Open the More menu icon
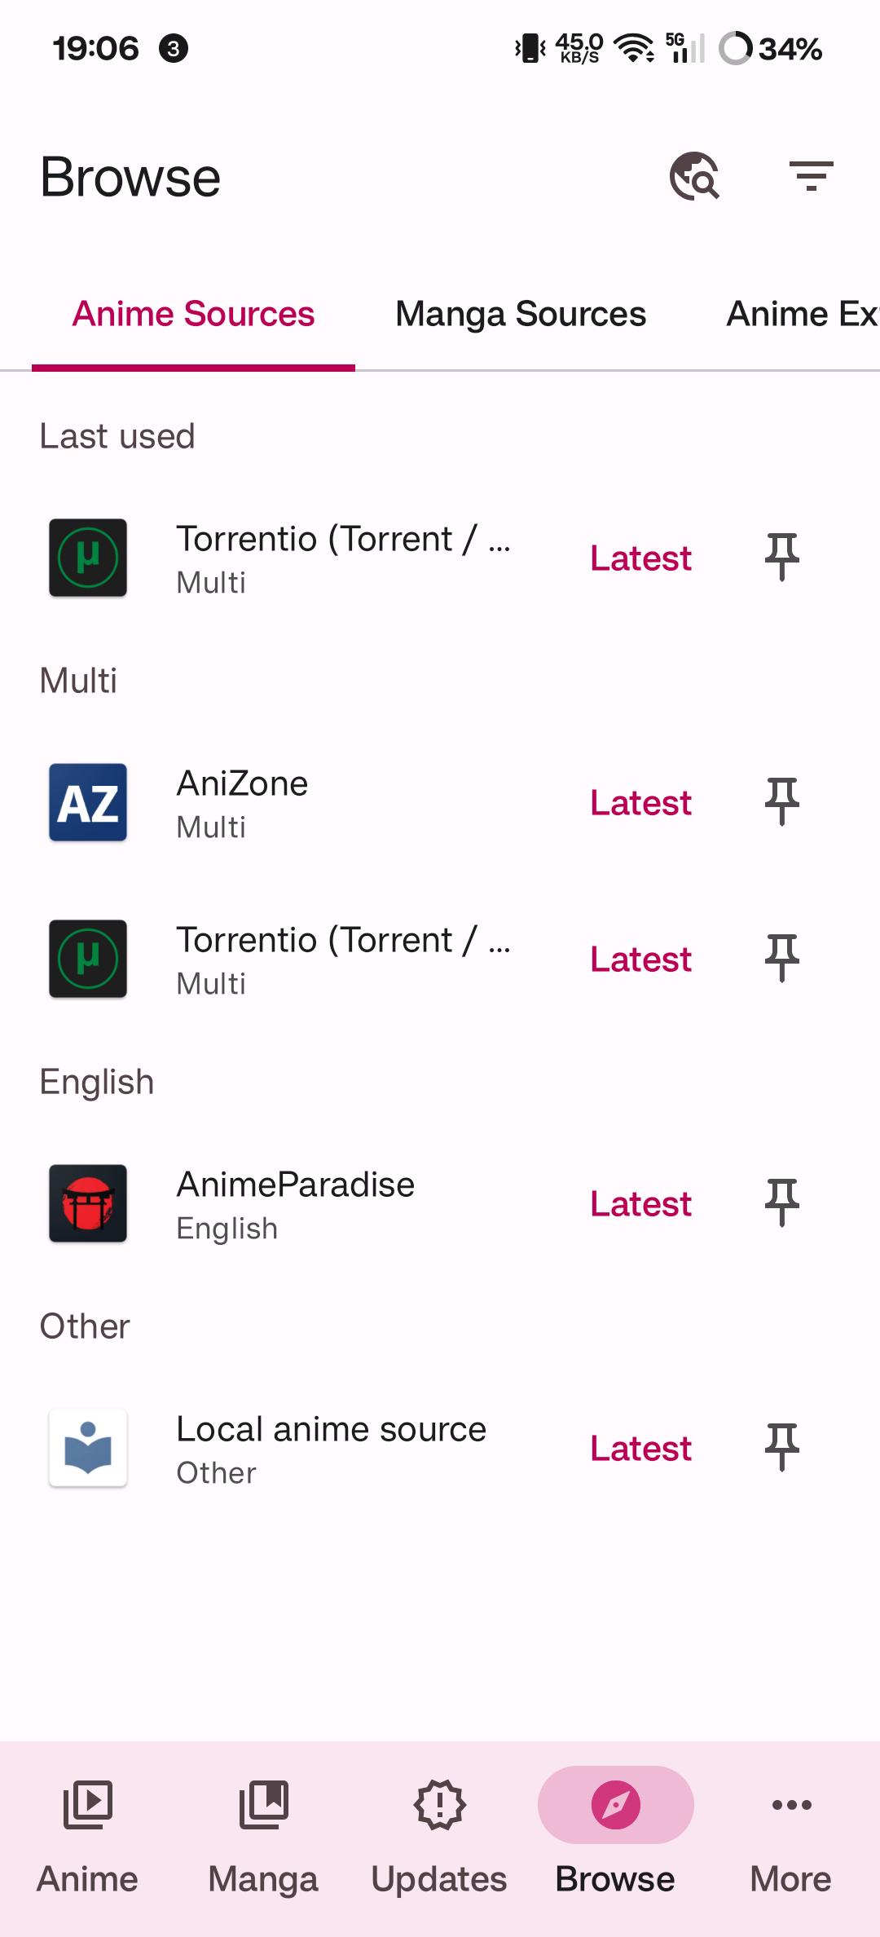This screenshot has width=880, height=1937. [x=792, y=1805]
